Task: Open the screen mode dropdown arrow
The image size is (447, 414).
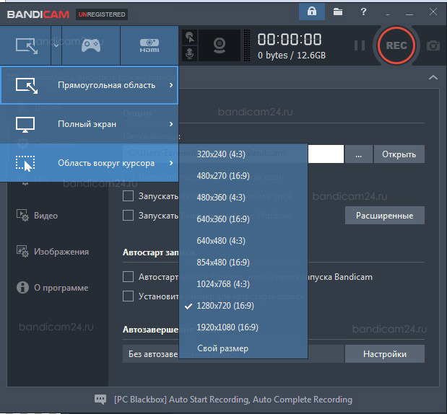Action: (x=56, y=45)
